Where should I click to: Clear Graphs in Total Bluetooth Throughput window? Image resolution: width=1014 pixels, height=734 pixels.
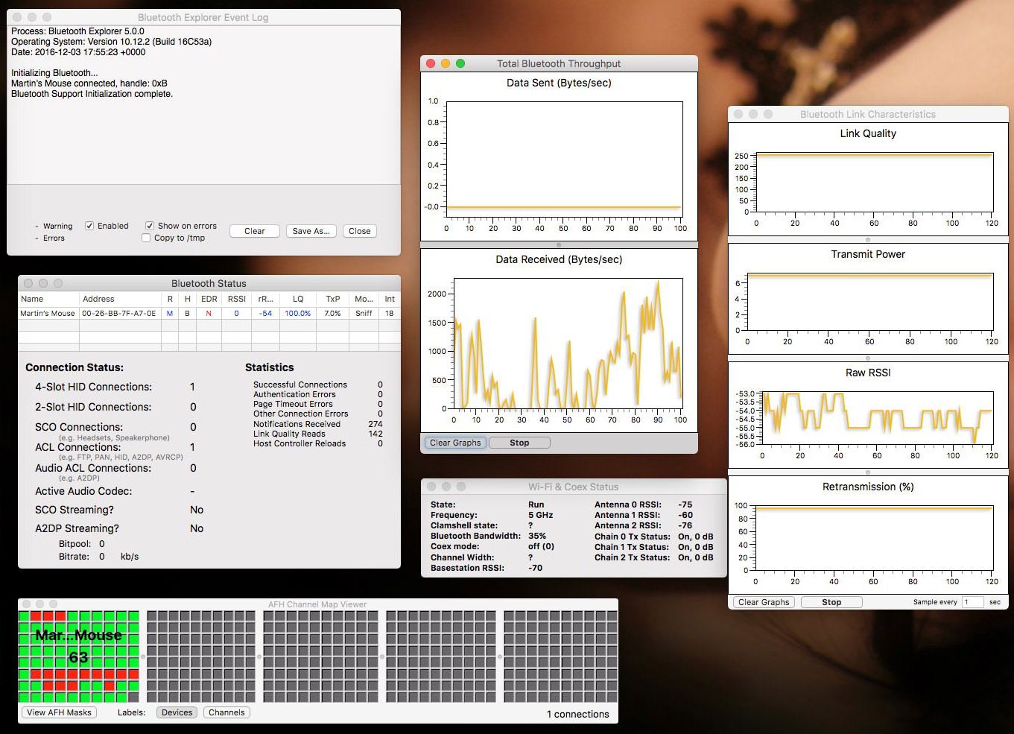(455, 443)
